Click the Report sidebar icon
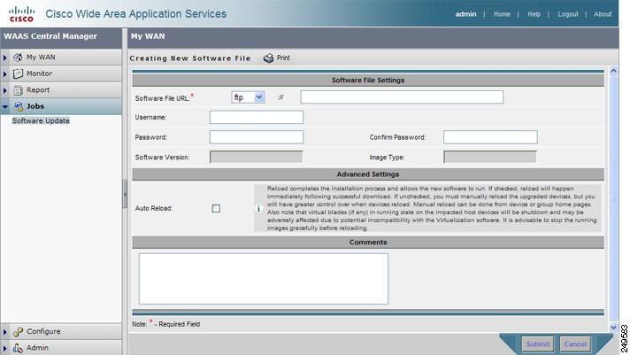Screen dimensions: 630x355 tap(18, 90)
